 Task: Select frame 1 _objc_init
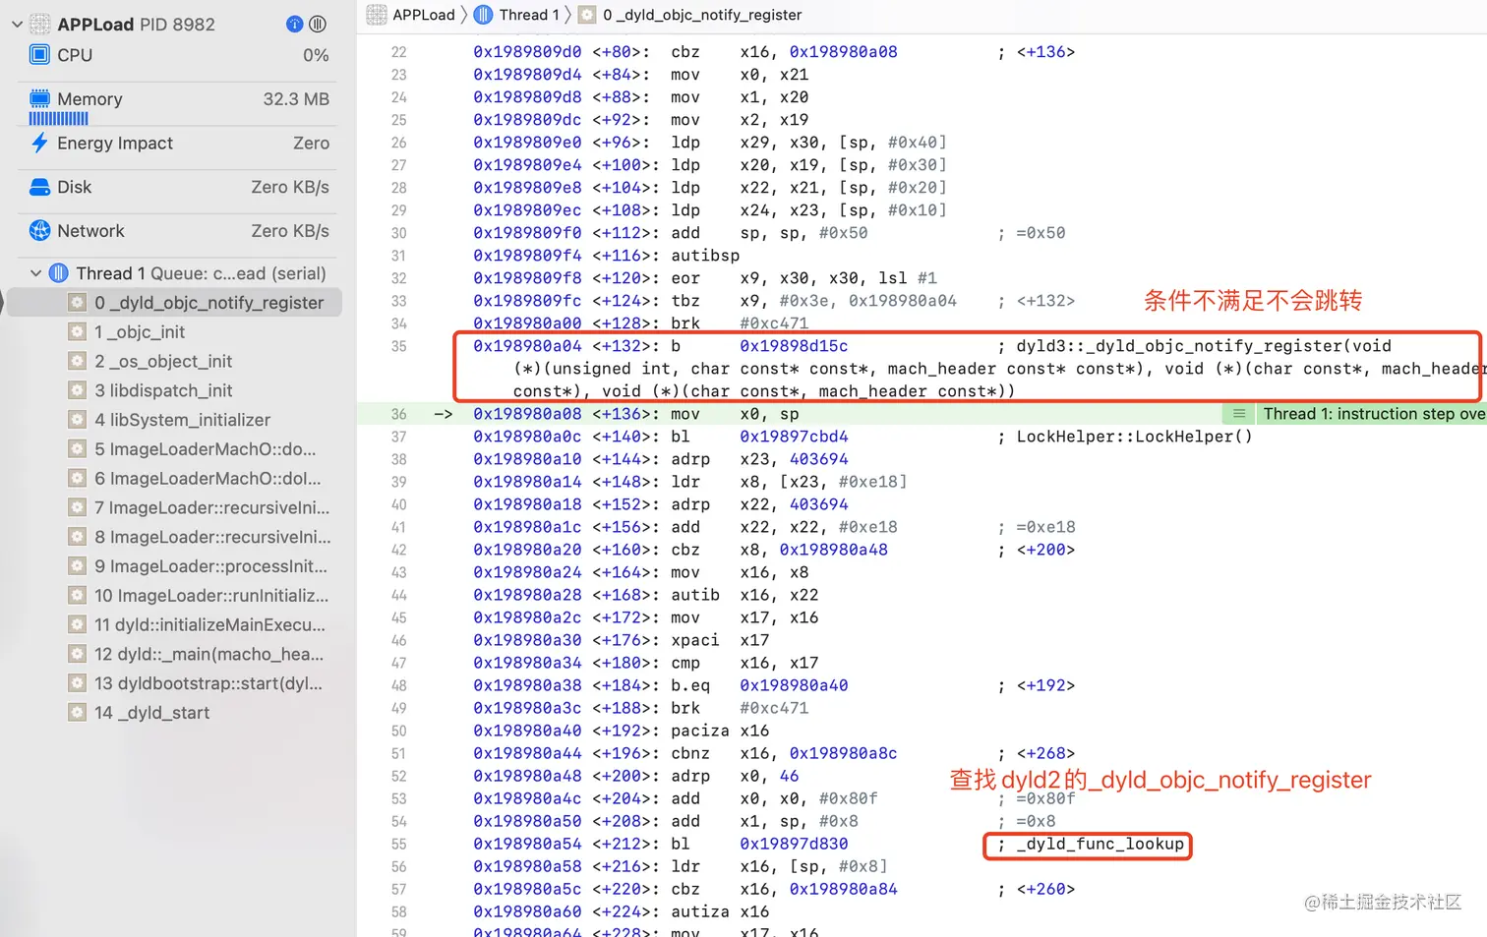175,332
